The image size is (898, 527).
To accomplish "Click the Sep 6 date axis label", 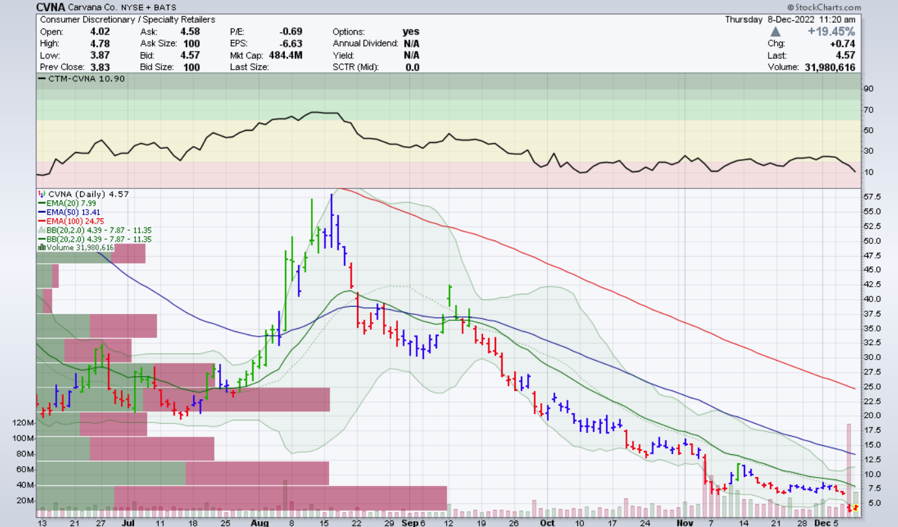I will [414, 522].
